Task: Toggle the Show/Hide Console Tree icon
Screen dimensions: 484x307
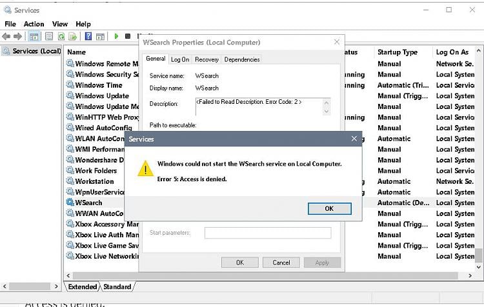Action: click(34, 36)
